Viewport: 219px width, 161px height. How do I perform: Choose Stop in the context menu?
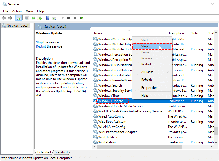145,46
